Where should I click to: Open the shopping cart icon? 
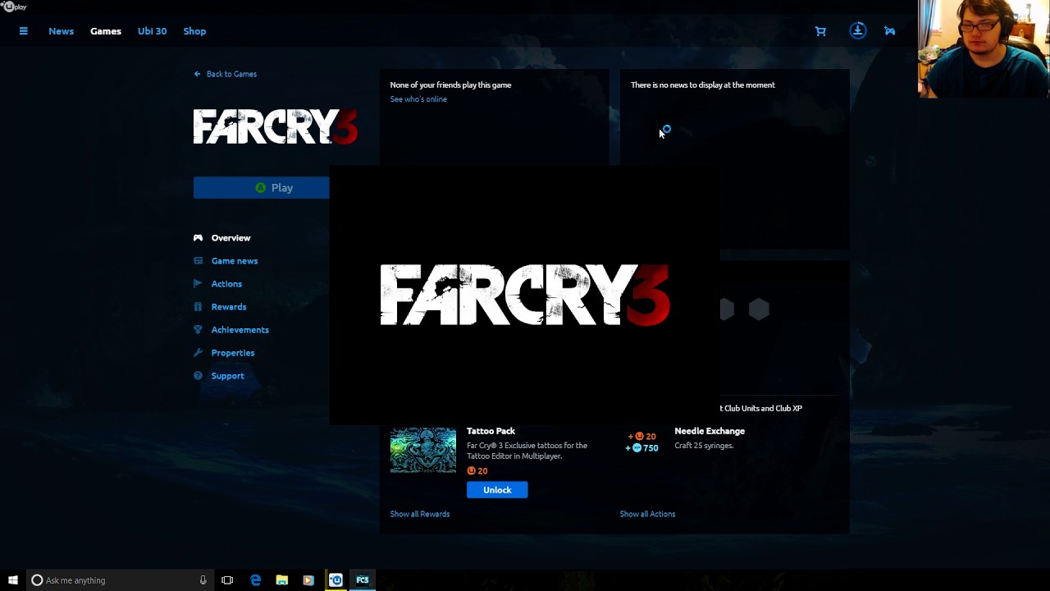click(820, 31)
